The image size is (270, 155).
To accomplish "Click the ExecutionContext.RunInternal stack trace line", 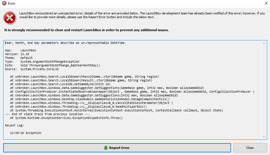I will pos(117,111).
